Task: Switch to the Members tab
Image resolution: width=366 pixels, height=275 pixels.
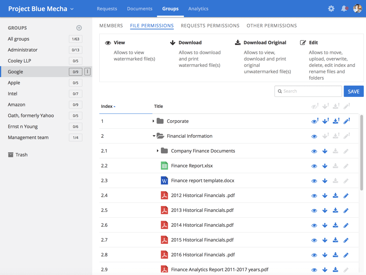Action: pos(111,26)
